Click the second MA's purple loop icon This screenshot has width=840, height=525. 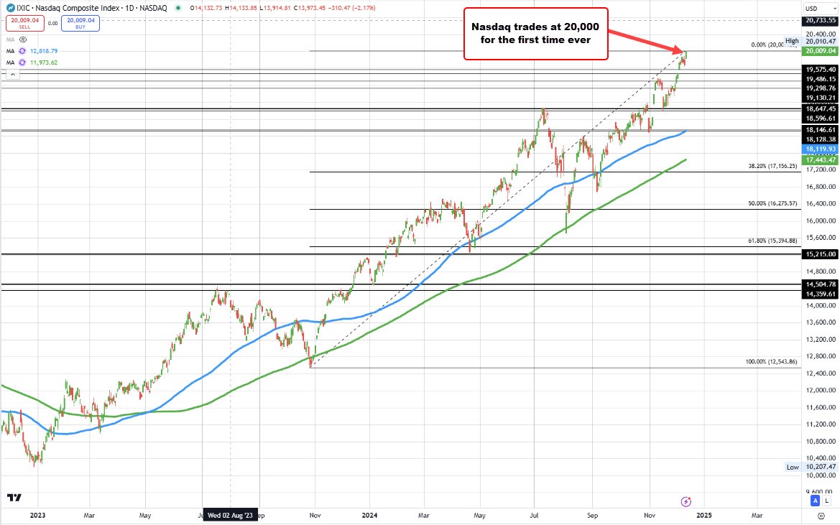22,62
